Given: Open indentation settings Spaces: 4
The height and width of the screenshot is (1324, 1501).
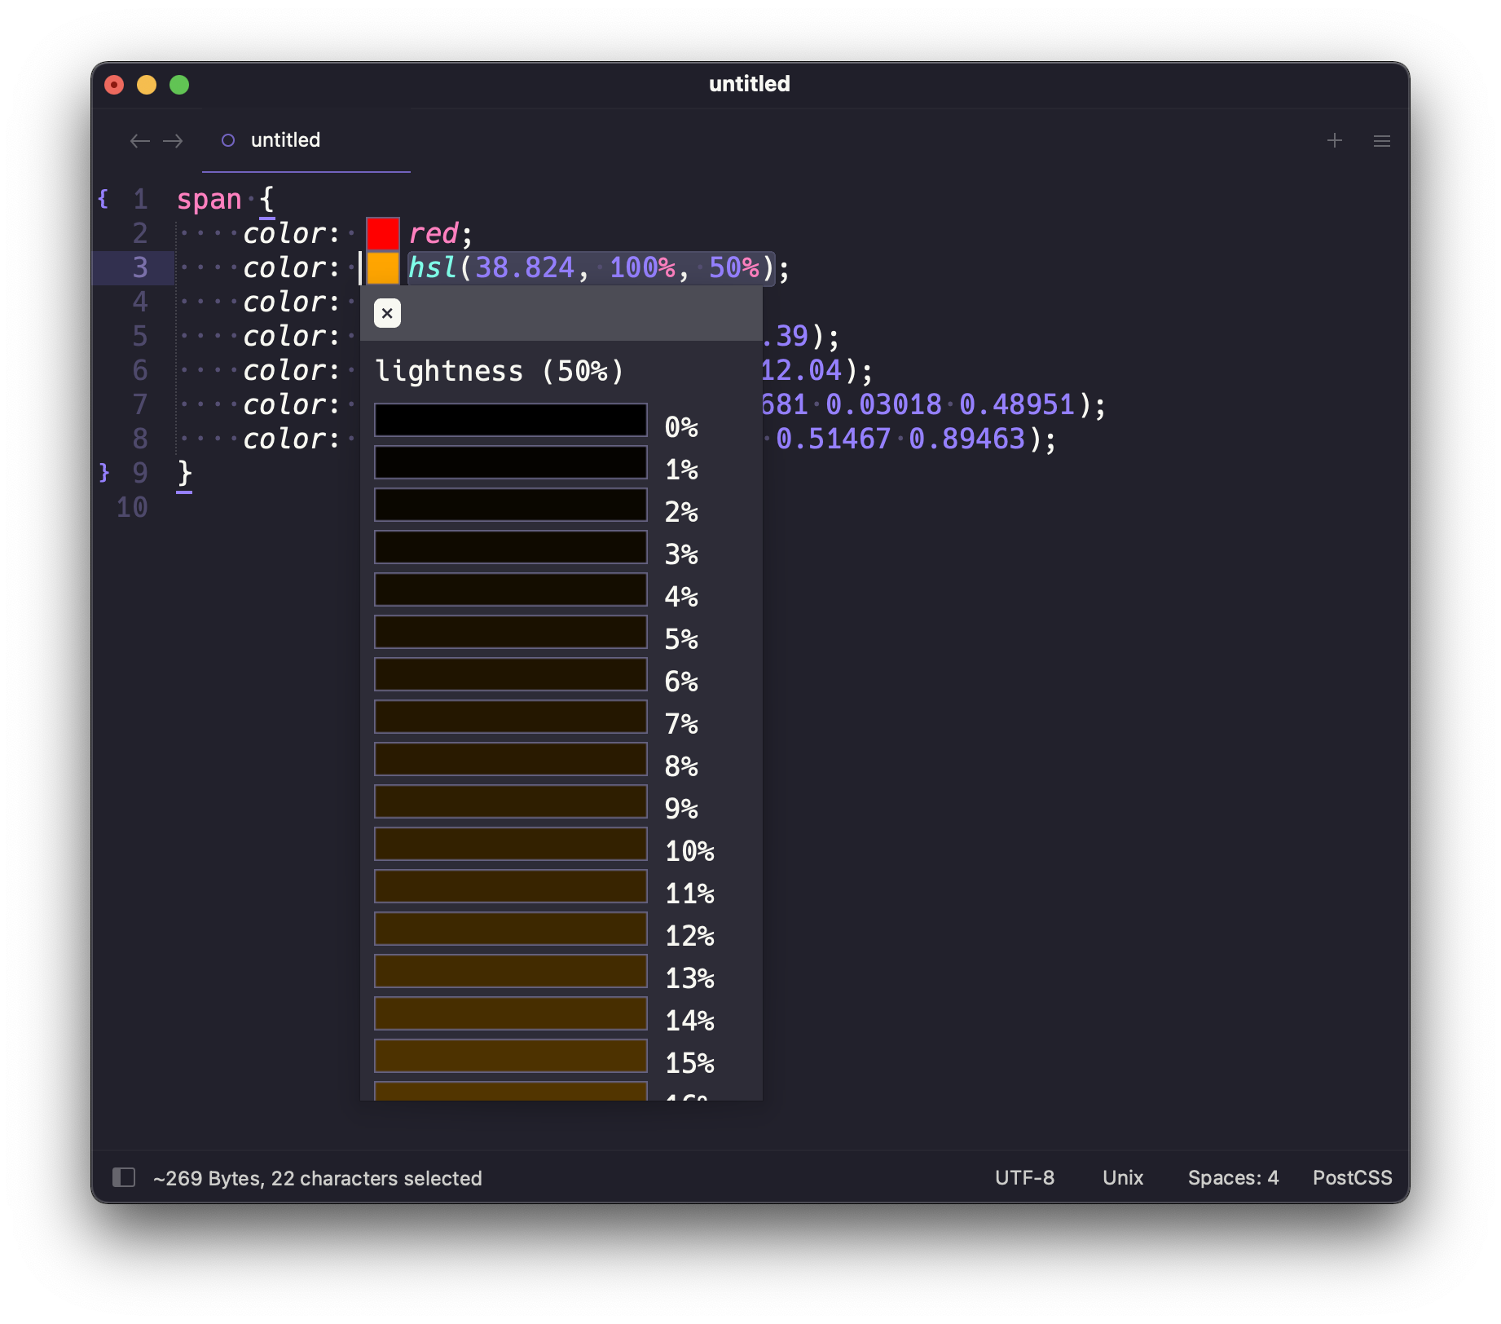Looking at the screenshot, I should point(1233,1177).
